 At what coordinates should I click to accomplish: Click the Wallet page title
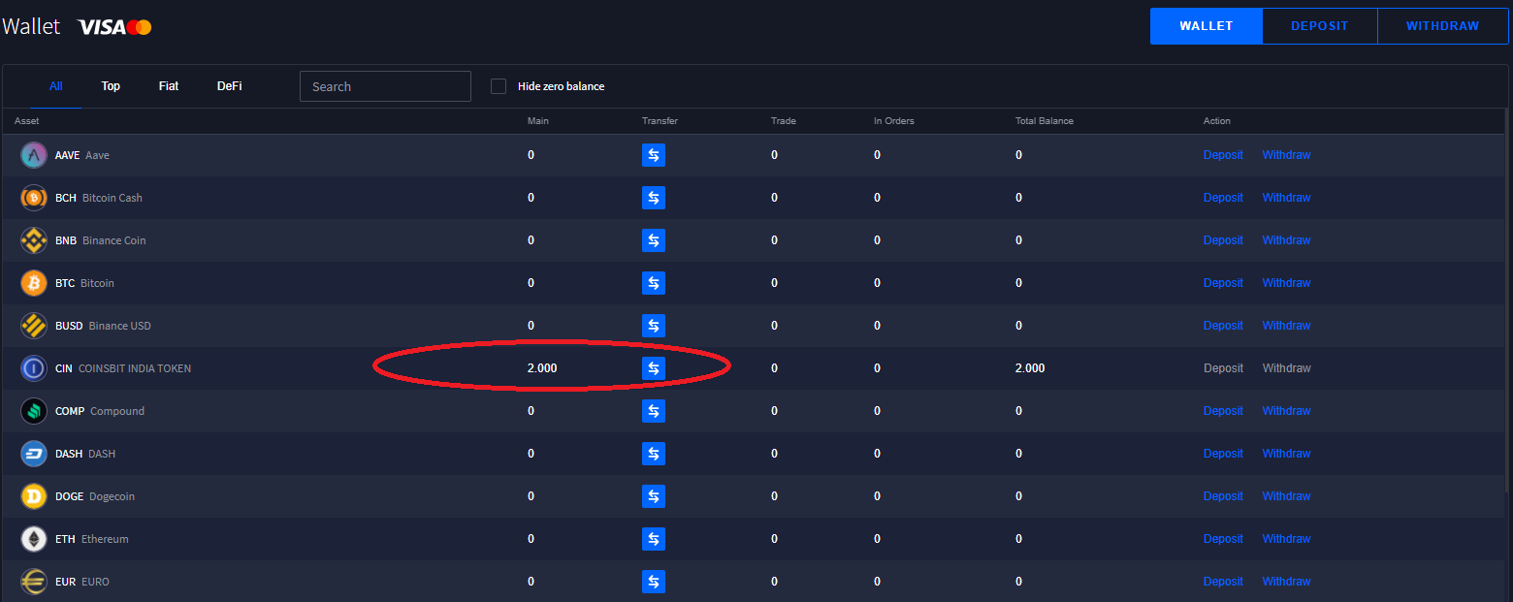pyautogui.click(x=32, y=26)
